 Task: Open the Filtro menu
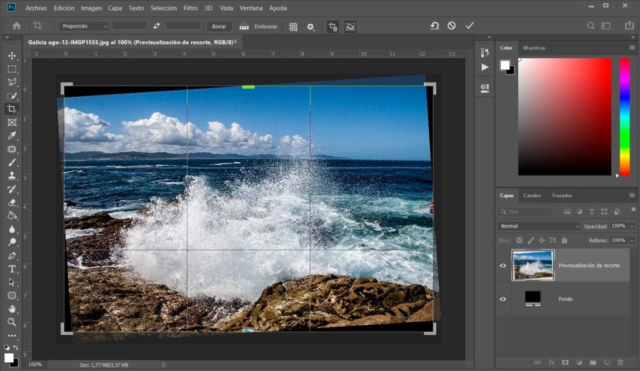(x=191, y=8)
